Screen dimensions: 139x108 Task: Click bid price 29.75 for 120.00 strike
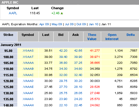click(x=63, y=81)
